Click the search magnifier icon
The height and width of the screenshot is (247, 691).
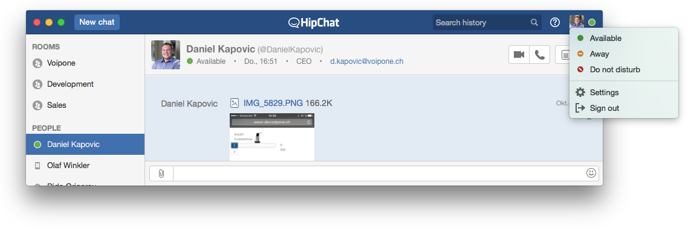pos(534,22)
